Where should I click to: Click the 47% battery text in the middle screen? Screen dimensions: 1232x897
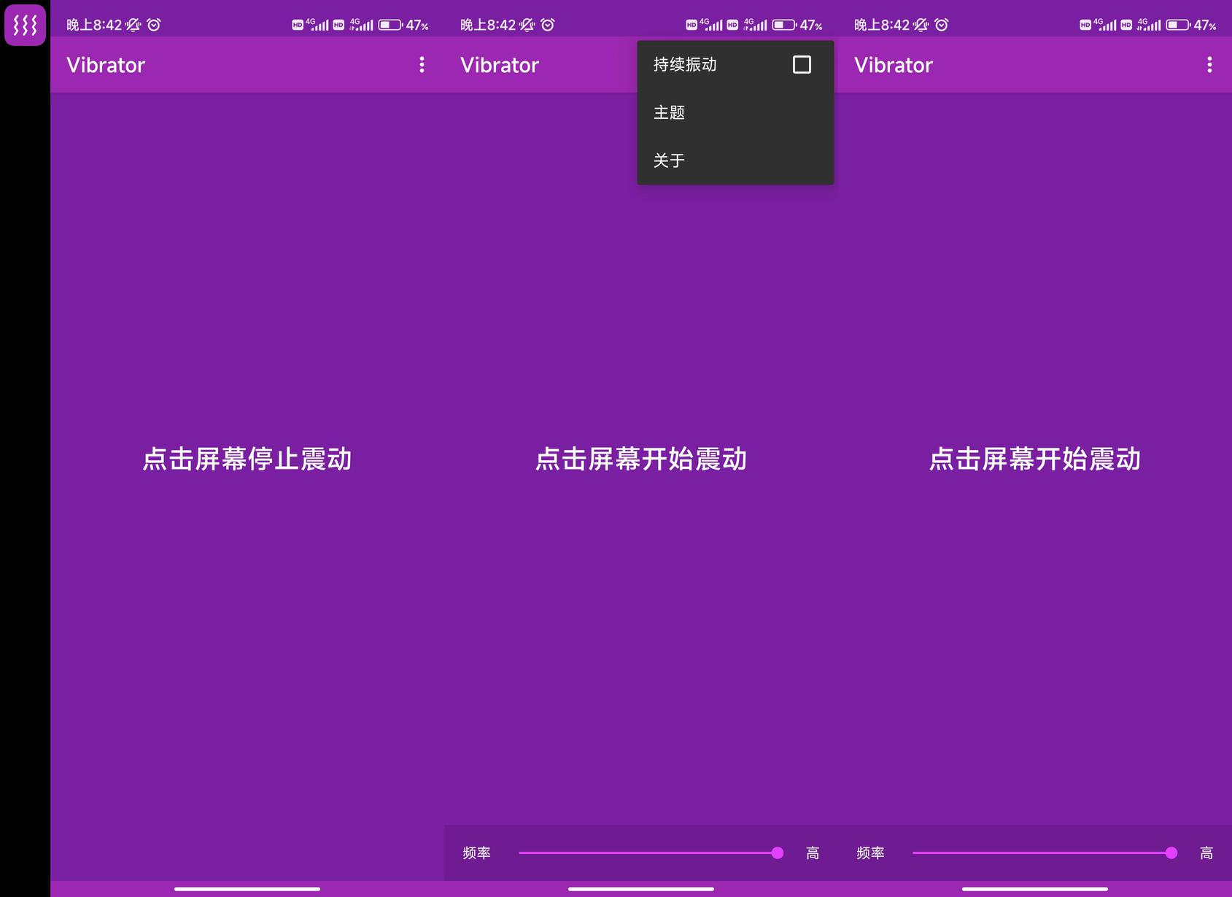[x=811, y=26]
